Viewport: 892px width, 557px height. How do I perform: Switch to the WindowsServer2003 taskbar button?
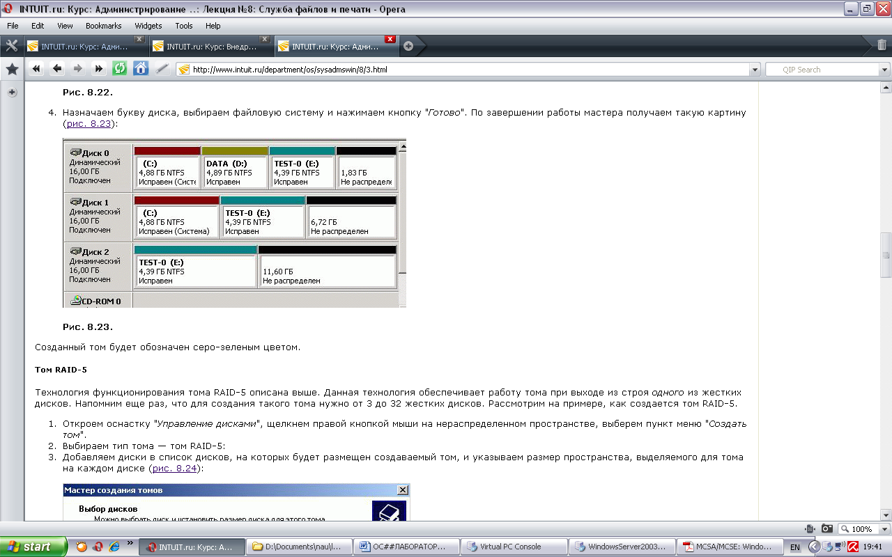[x=622, y=547]
